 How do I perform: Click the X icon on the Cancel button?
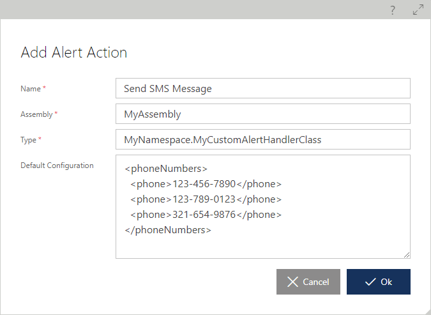pos(292,282)
